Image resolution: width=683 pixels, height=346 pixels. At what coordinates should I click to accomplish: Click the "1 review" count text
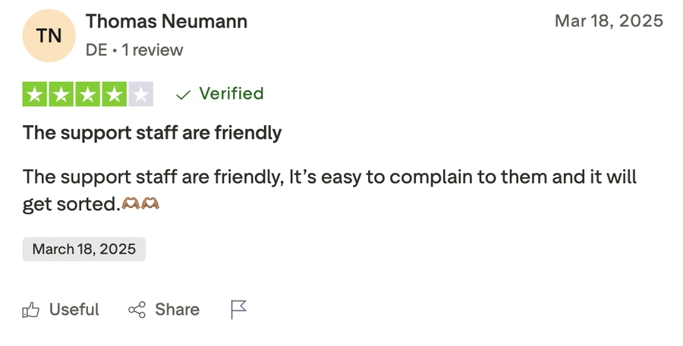tap(153, 50)
